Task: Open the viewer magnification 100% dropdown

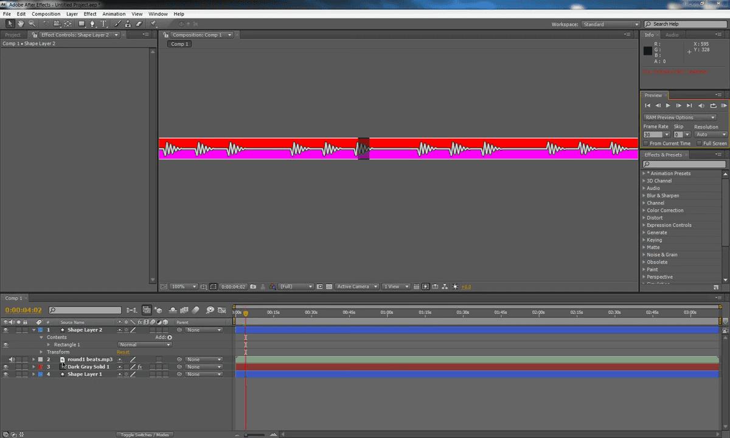Action: [x=183, y=287]
